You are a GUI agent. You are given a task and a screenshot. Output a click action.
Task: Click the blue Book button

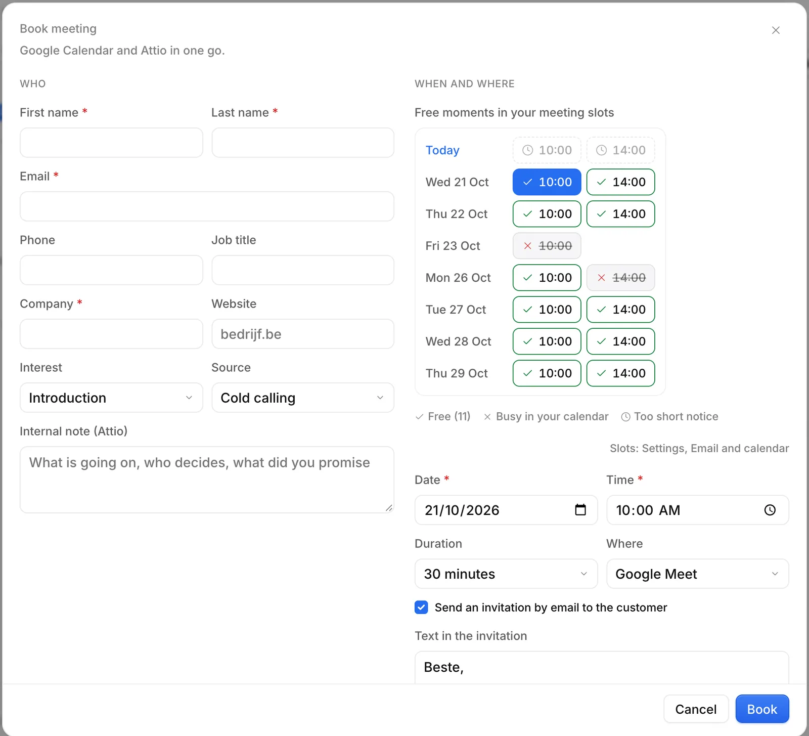(762, 709)
